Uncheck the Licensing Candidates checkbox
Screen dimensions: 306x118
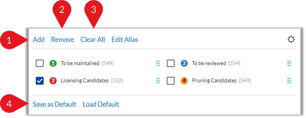(x=40, y=81)
